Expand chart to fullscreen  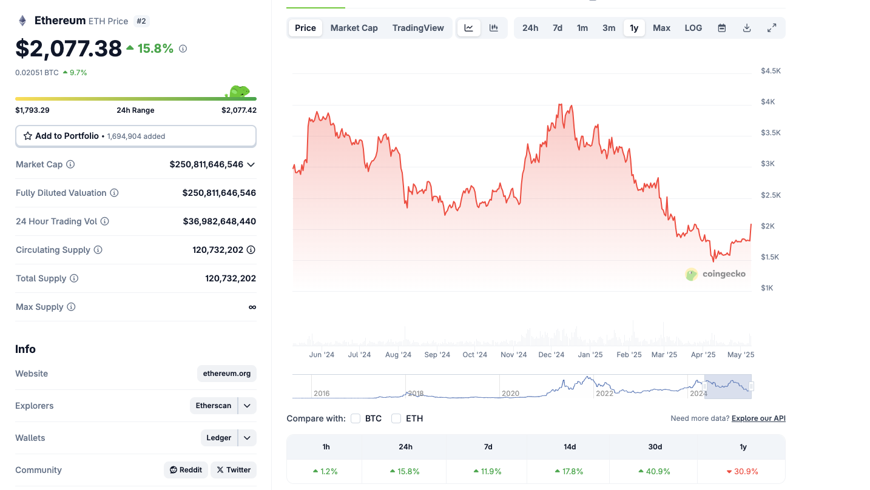[x=772, y=28]
